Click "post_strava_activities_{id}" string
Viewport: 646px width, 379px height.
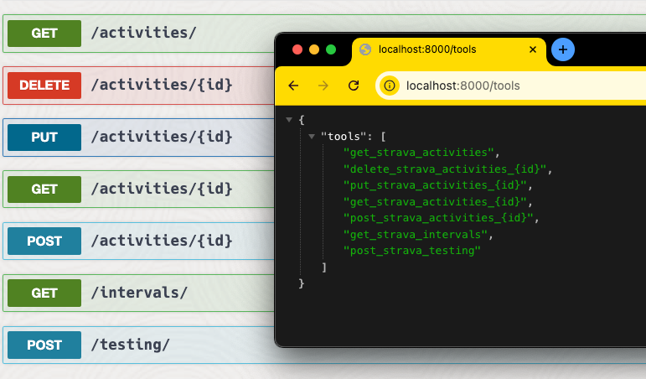tap(438, 218)
